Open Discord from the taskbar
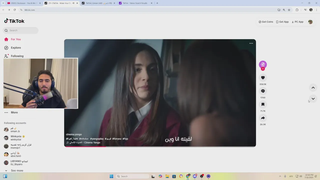The width and height of the screenshot is (320, 180). coord(195,176)
